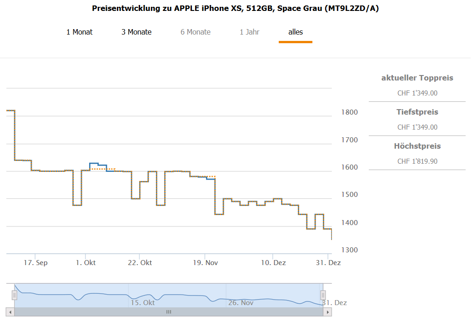The width and height of the screenshot is (472, 321).
Task: Click the 22. Okt x-axis label
Action: pyautogui.click(x=140, y=263)
